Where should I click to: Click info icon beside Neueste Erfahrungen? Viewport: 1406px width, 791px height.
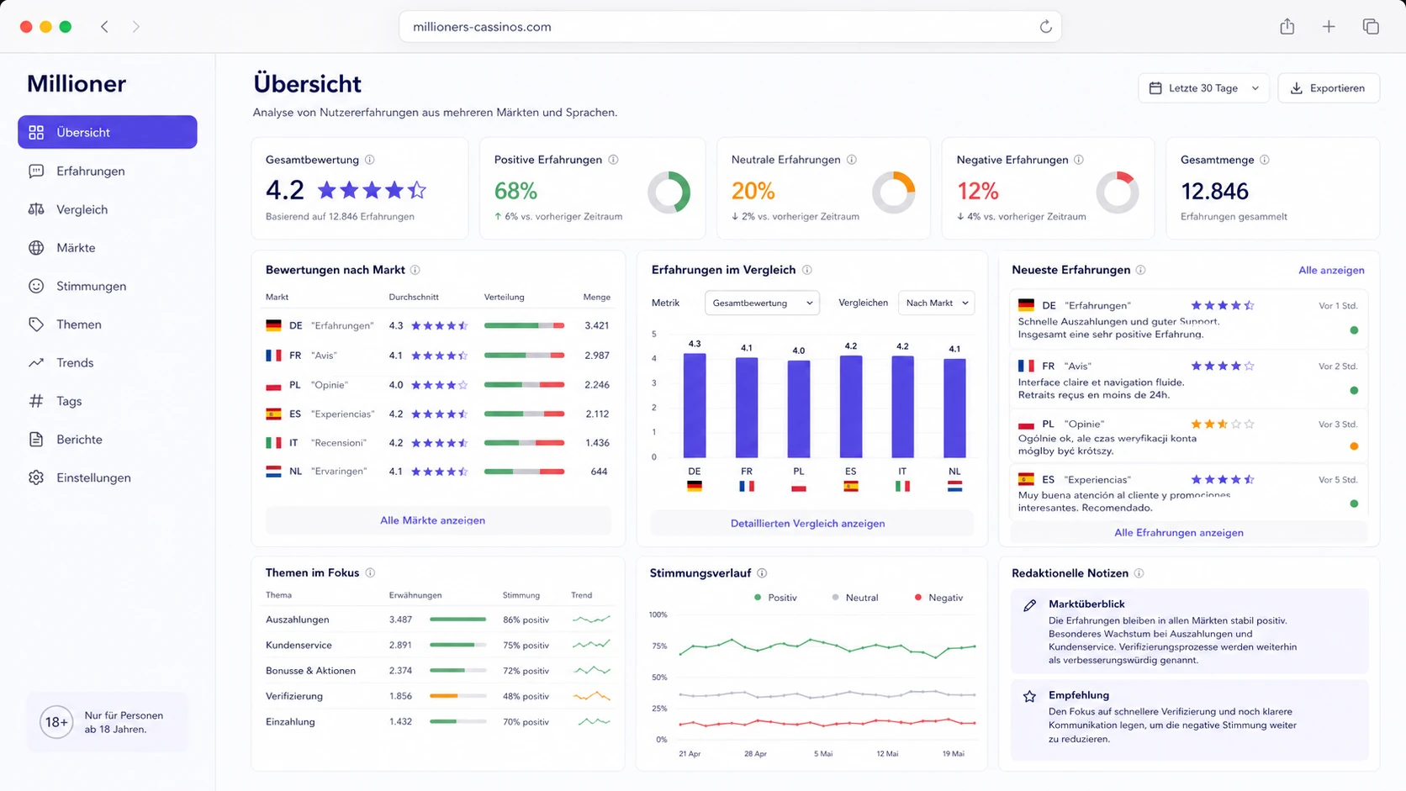(1140, 270)
